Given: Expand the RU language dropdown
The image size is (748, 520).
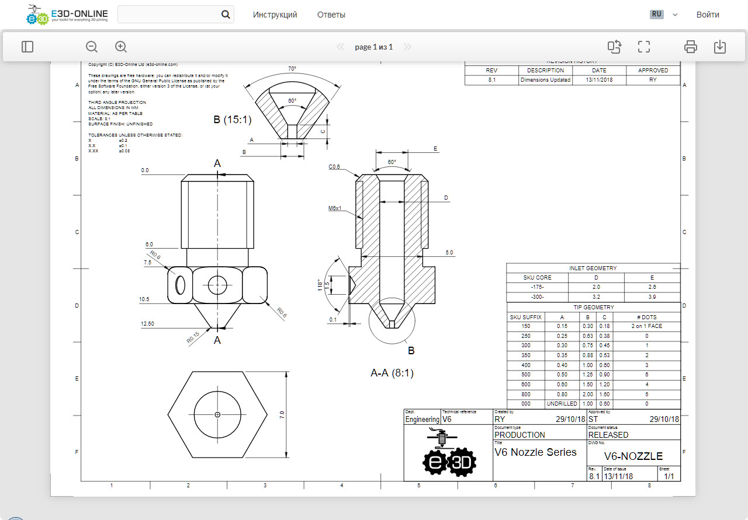Looking at the screenshot, I should coord(664,15).
